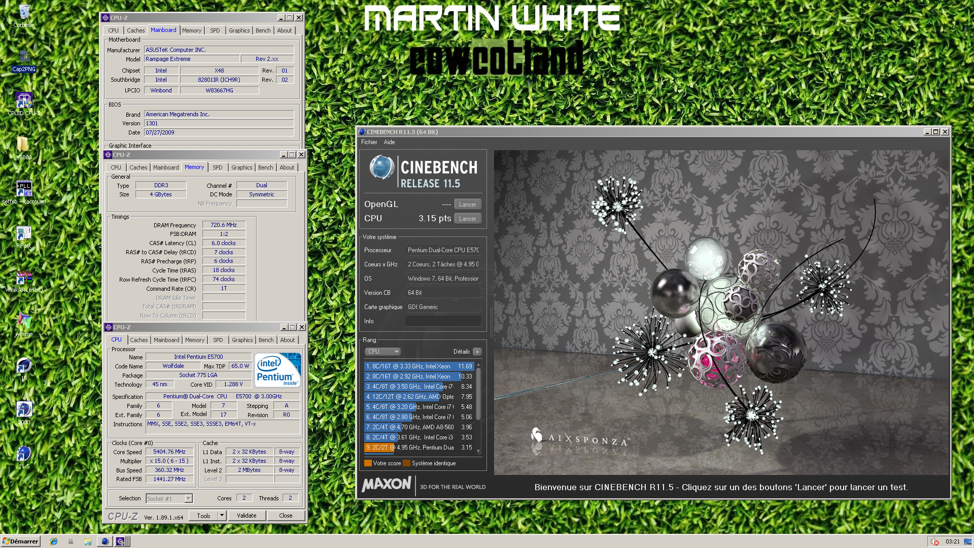
Task: Open Mainboard tab in middle CPU-Z window
Action: [166, 167]
